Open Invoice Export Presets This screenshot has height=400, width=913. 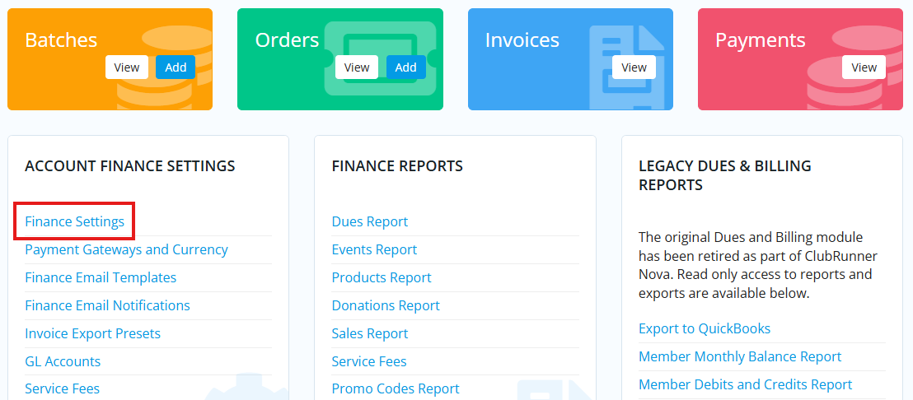92,333
